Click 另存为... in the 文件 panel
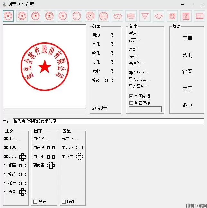 pyautogui.click(x=137, y=63)
